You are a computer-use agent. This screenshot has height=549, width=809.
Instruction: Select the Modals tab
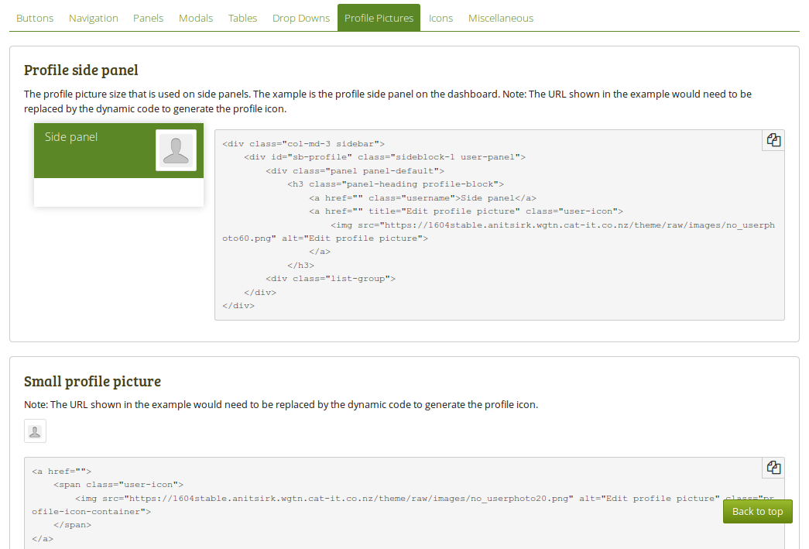pos(196,18)
